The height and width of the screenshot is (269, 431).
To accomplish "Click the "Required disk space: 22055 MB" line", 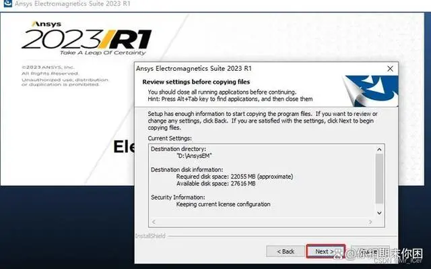I will coord(234,177).
